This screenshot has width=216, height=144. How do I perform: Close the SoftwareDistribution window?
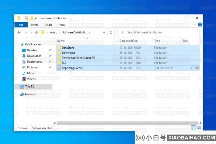pyautogui.click(x=197, y=18)
